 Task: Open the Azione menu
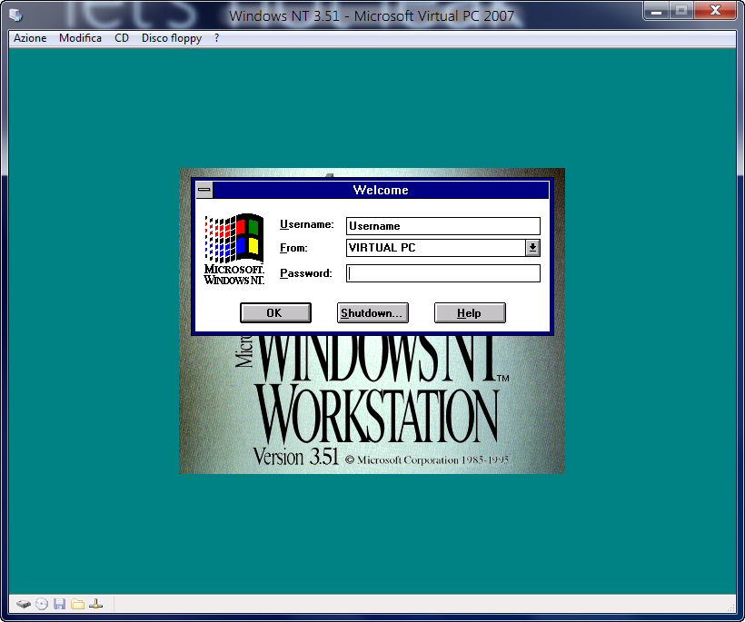click(x=30, y=38)
